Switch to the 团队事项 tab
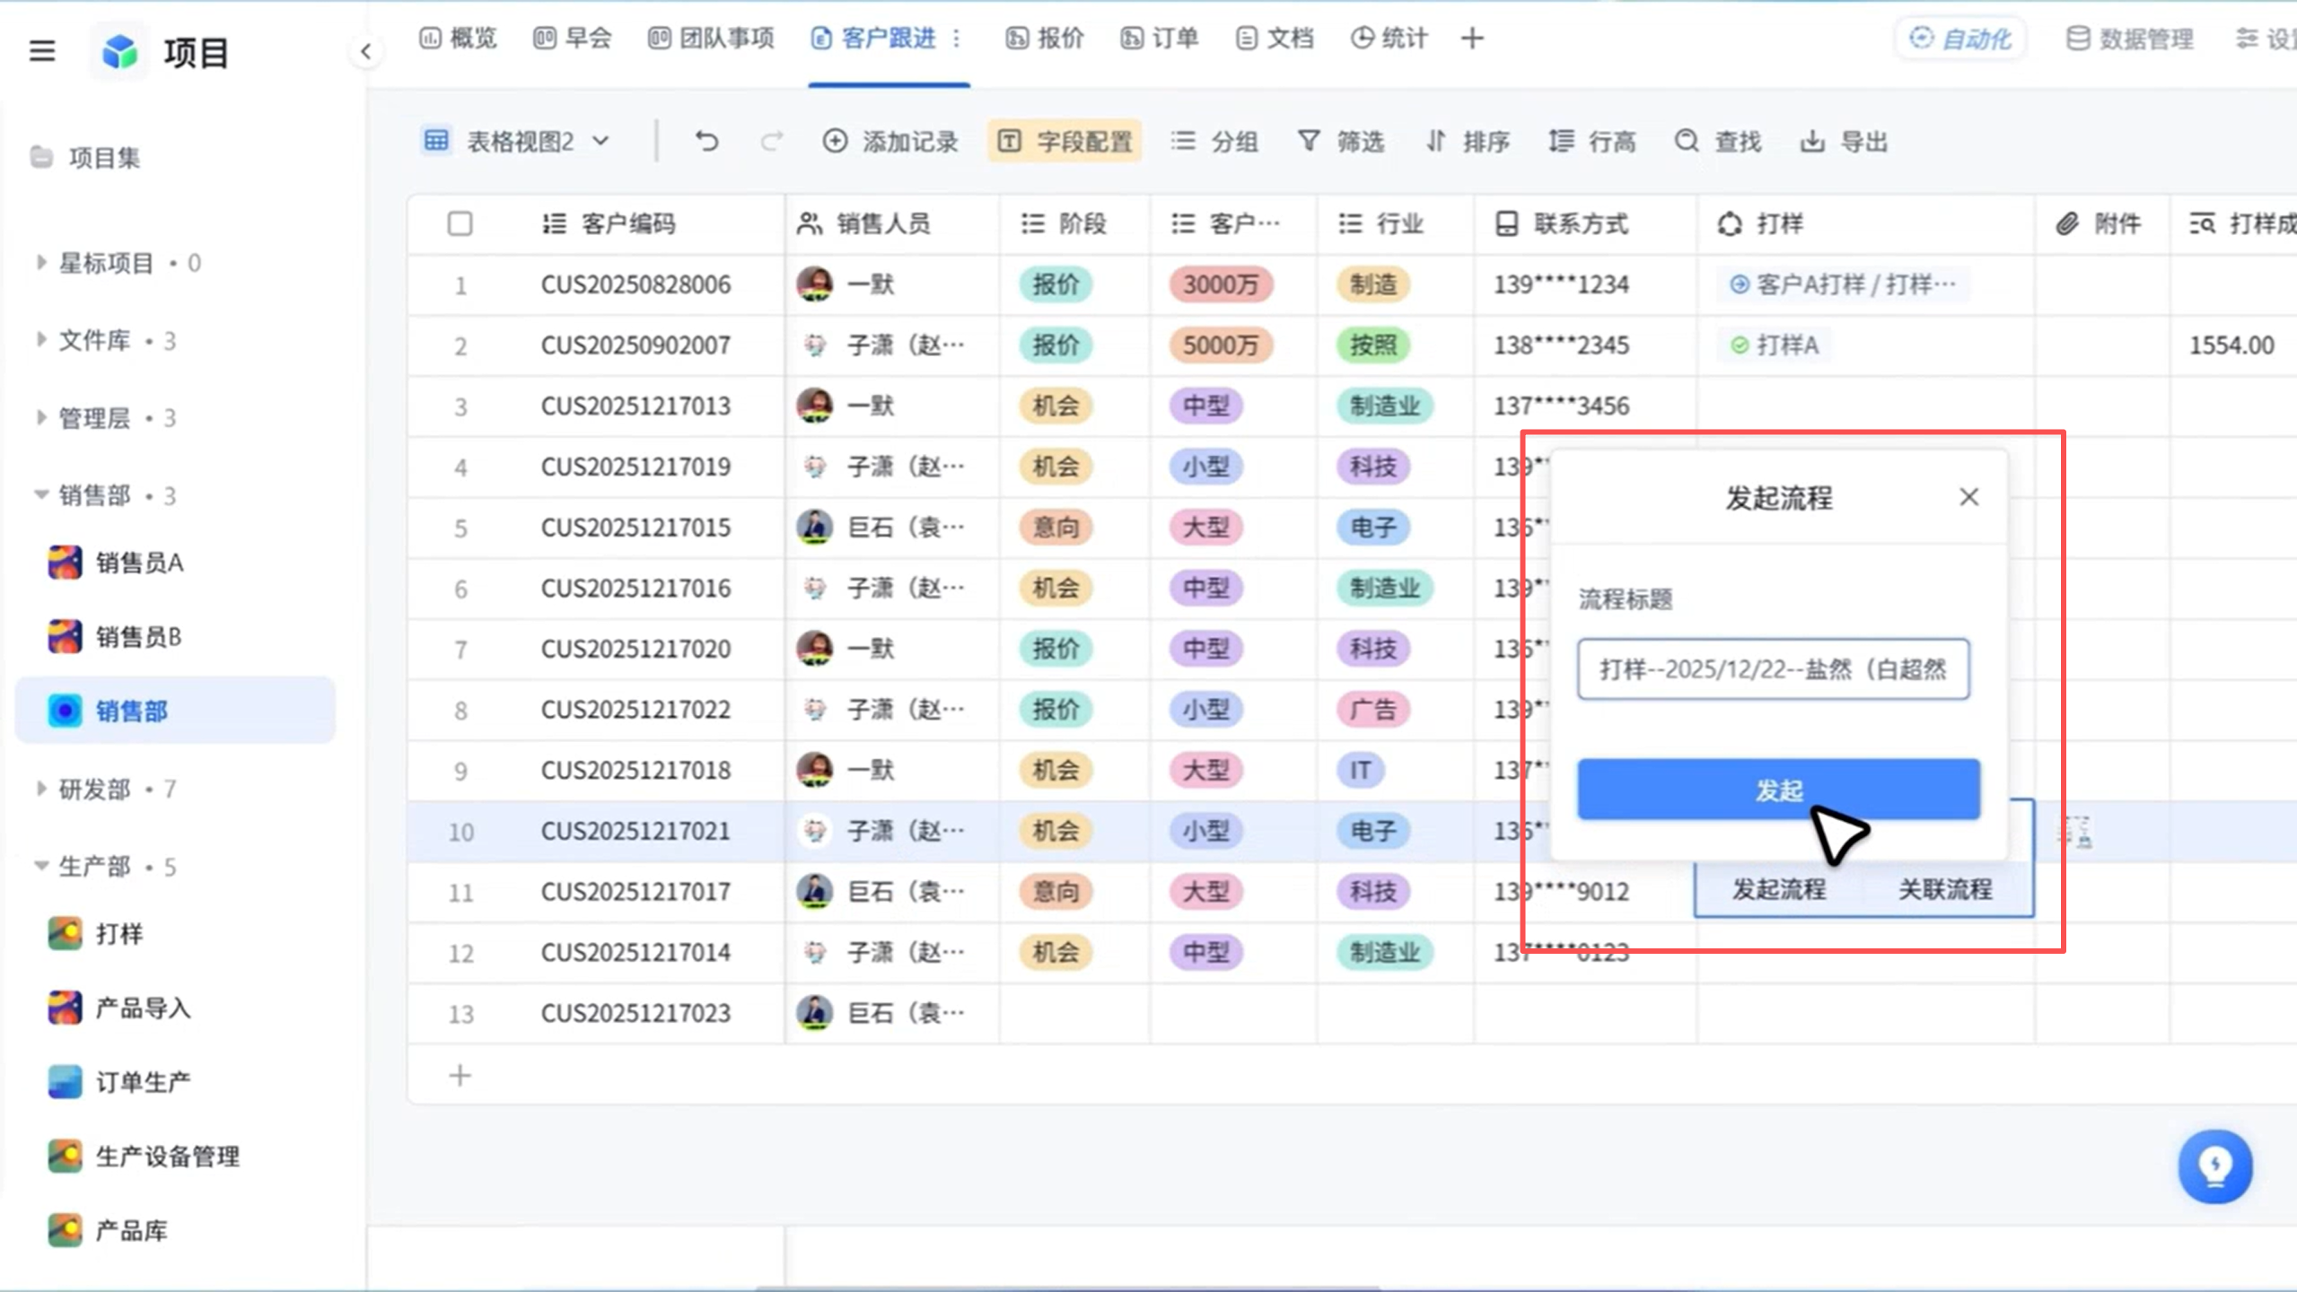Screen dimensions: 2297x1292 (710, 38)
